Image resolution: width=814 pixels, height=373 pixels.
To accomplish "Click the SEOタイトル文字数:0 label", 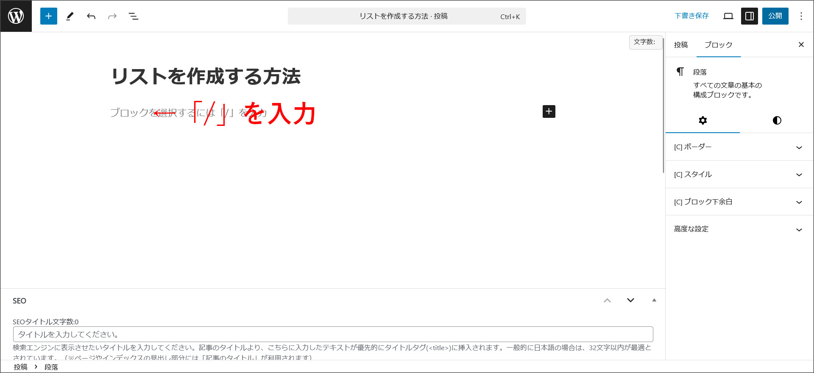I will (x=46, y=322).
